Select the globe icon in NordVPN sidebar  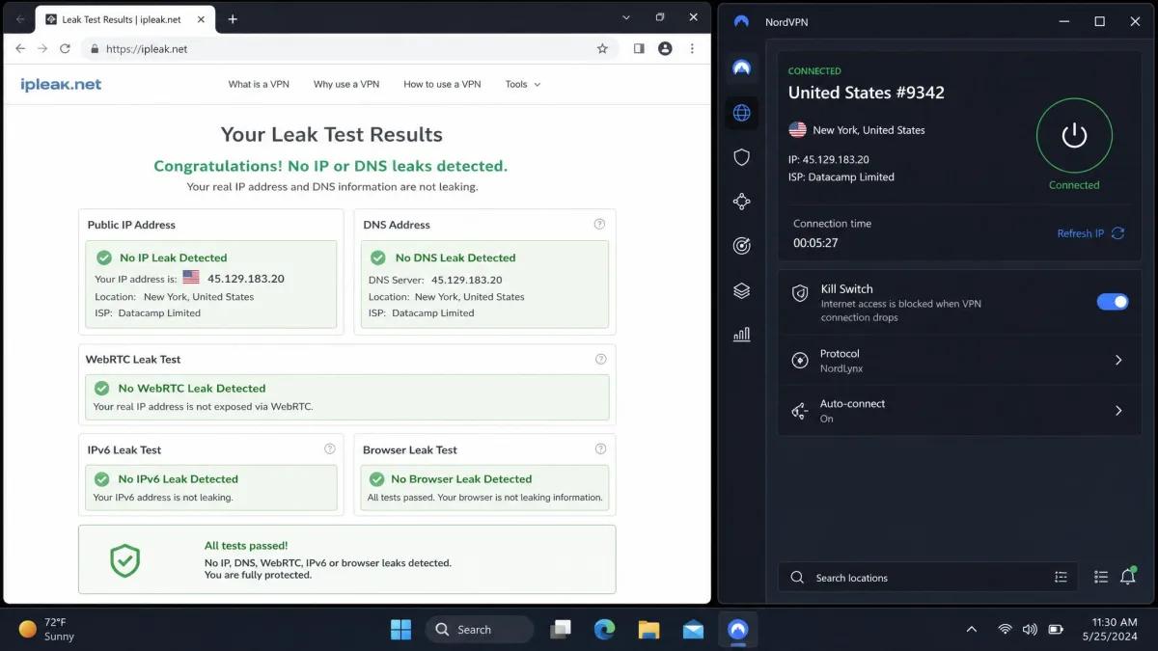(741, 113)
